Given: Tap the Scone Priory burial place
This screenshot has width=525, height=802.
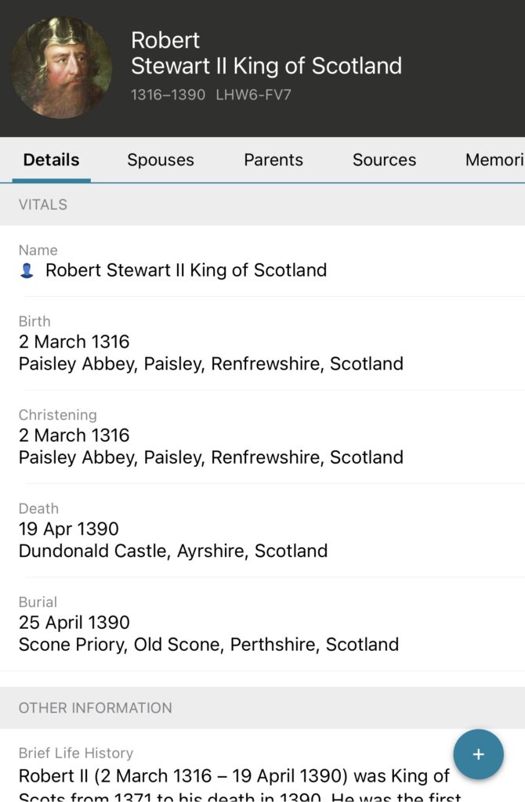Looking at the screenshot, I should tap(208, 645).
